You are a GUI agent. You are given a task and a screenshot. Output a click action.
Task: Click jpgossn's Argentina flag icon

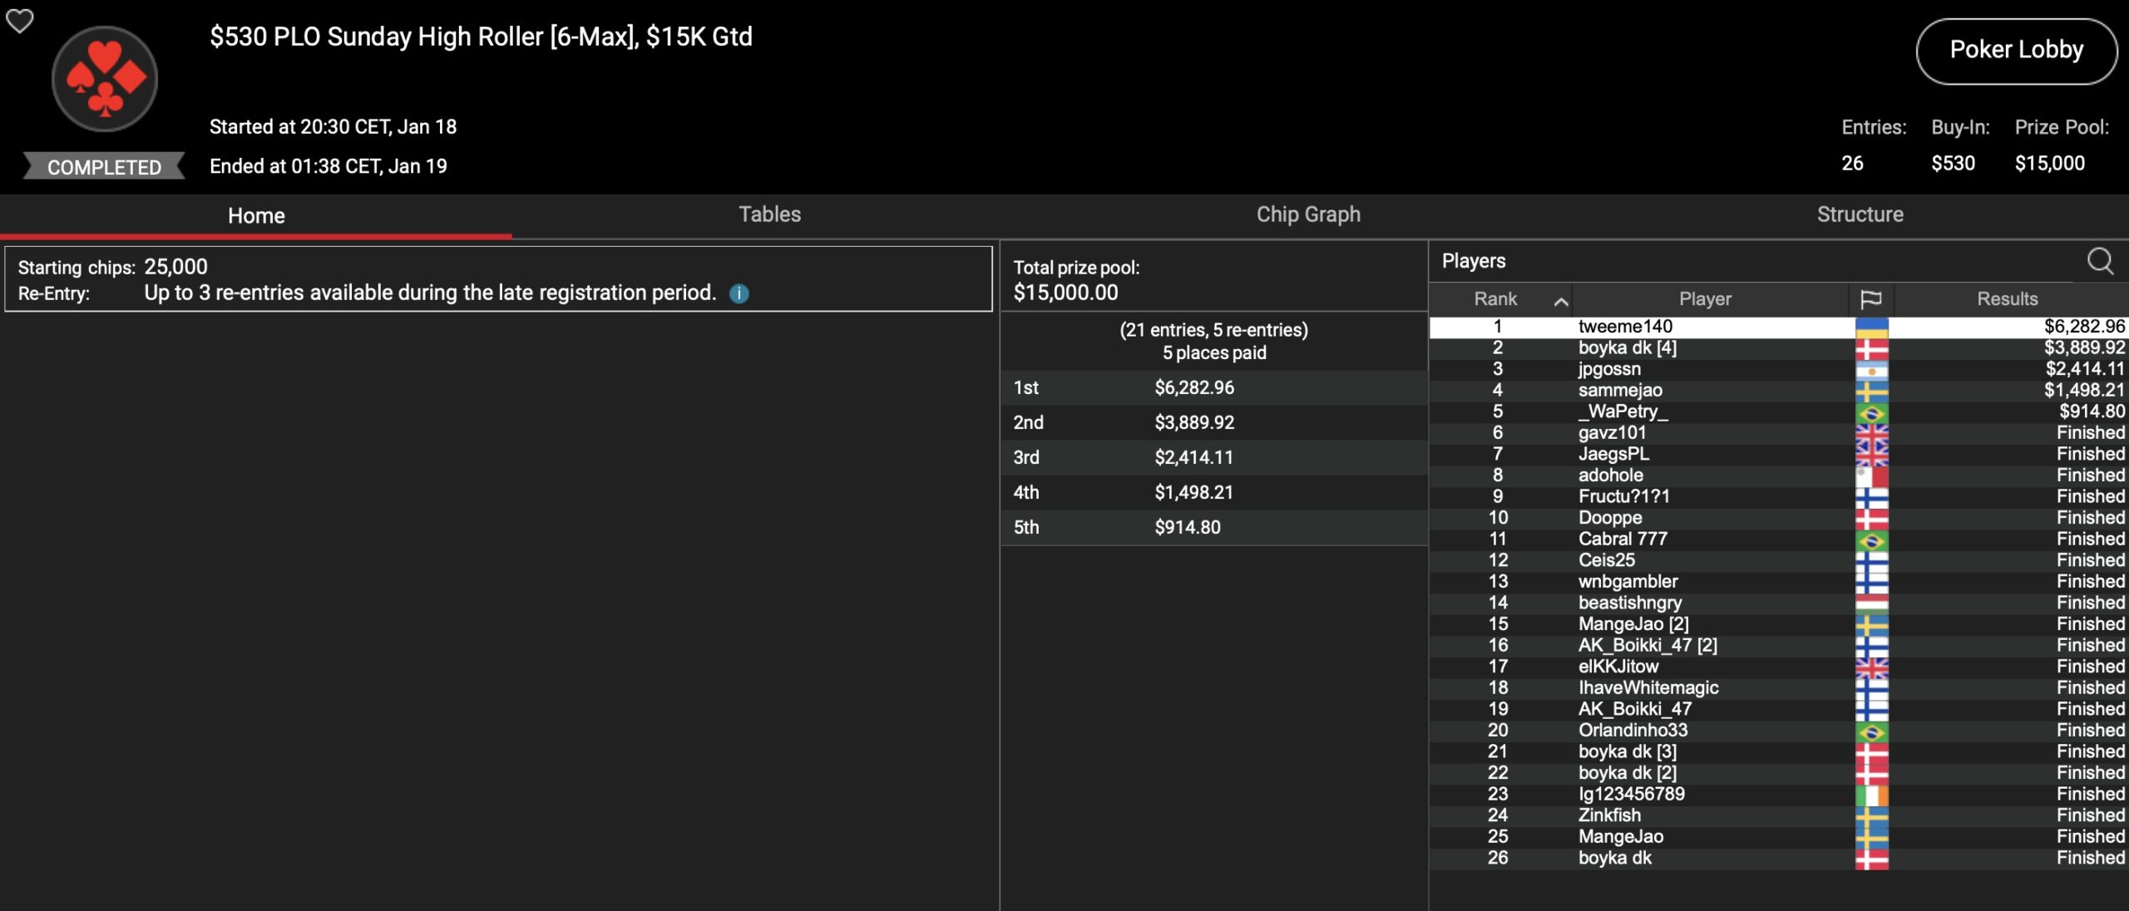pos(1871,369)
